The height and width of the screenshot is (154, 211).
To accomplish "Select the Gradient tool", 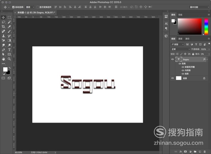I will (x=9, y=40).
